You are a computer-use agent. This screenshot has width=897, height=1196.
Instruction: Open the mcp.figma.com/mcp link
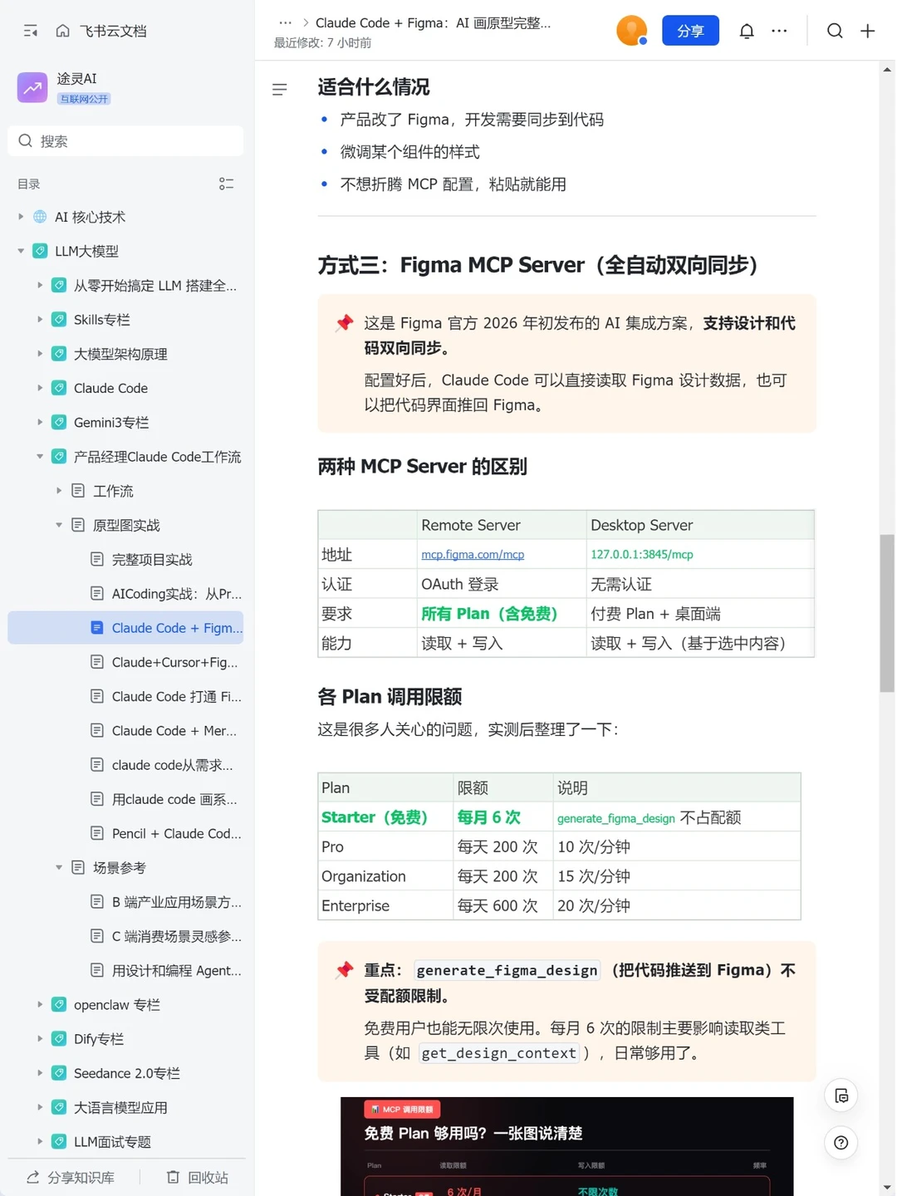click(473, 554)
